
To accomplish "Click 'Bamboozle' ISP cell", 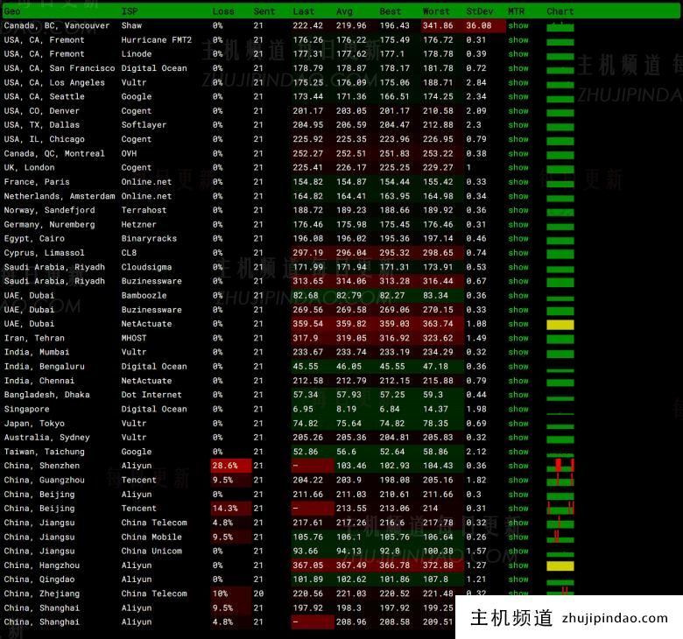I will click(144, 296).
